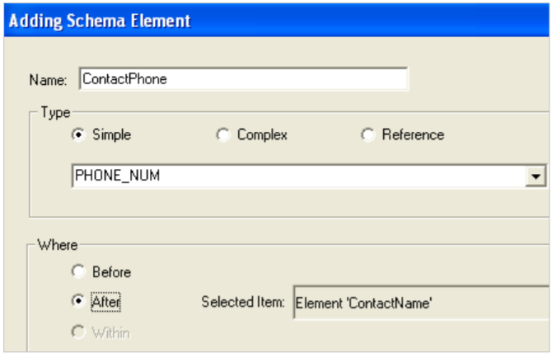Click inside the PHONE_NUM combo box text

click(297, 176)
